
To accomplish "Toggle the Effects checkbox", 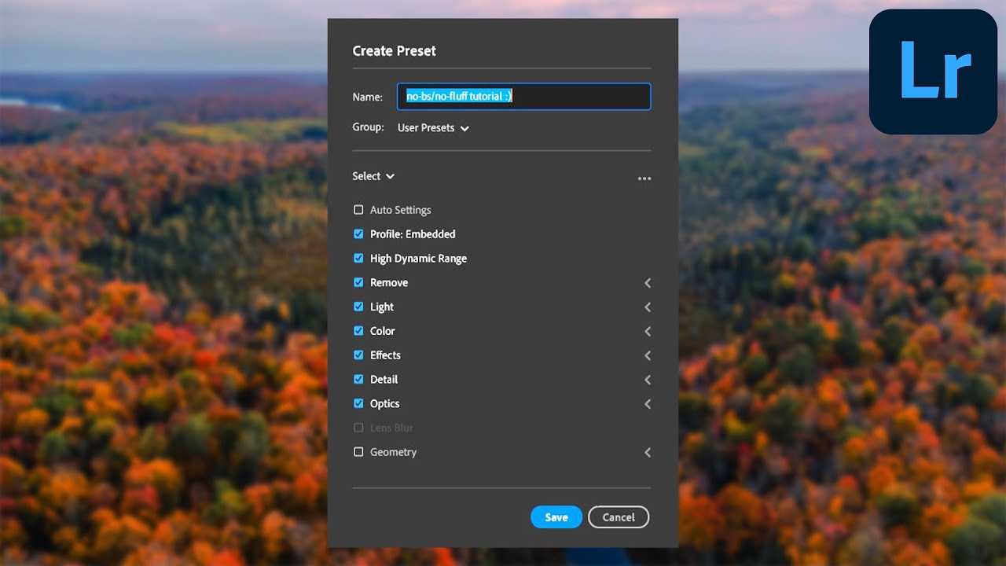I will 358,355.
